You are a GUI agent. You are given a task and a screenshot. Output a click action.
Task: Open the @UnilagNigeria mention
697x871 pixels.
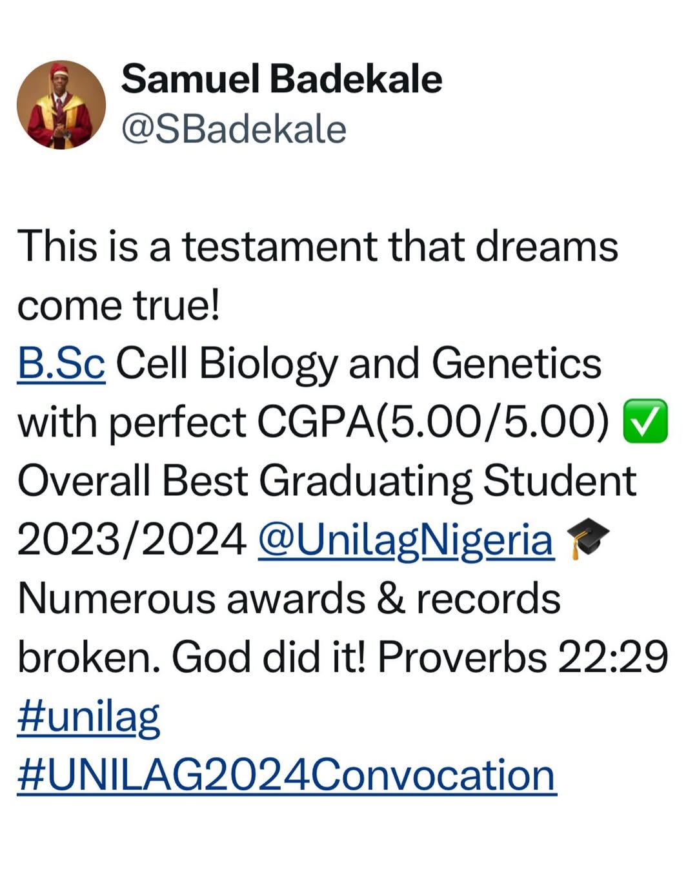[x=405, y=540]
